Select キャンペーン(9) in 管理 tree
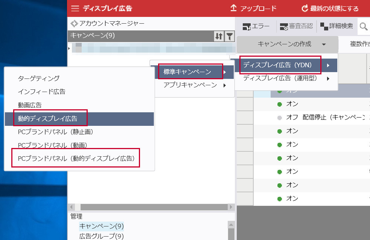The height and width of the screenshot is (240, 370). pos(102,226)
